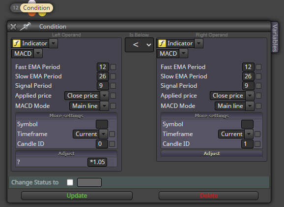Edit right Slow EMA Period value 26
Viewport: 284px width, 207px height.
pyautogui.click(x=248, y=76)
